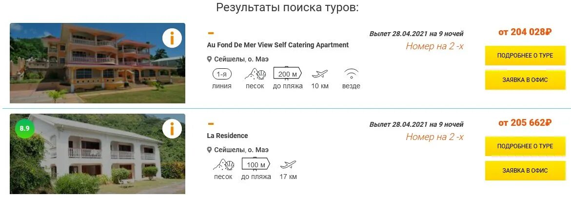Click the 1-я линия beach line icon
Viewport: 571px width, 198px height.
pos(222,74)
